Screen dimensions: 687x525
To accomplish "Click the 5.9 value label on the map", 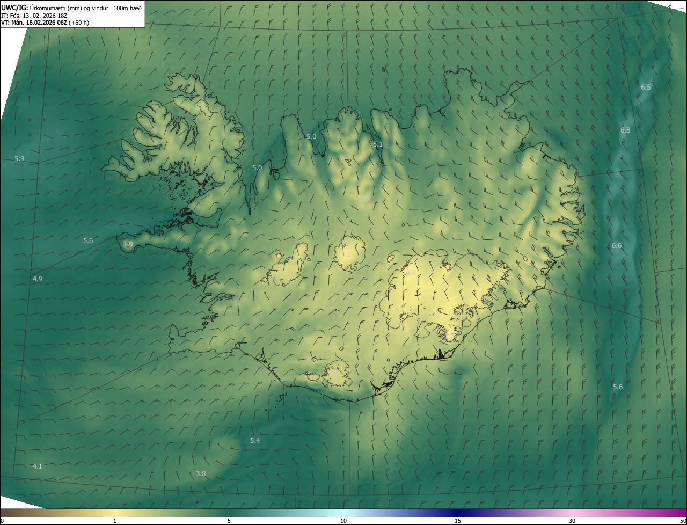I will point(20,159).
